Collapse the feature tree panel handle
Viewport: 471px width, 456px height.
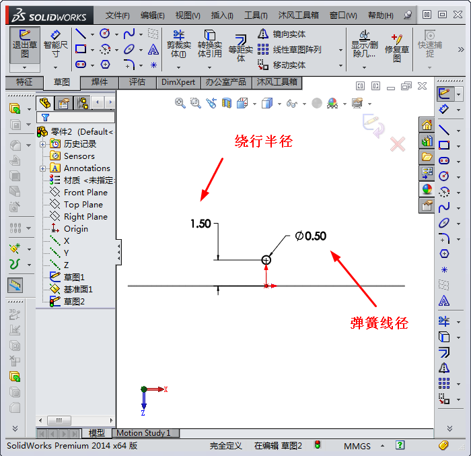(x=119, y=253)
